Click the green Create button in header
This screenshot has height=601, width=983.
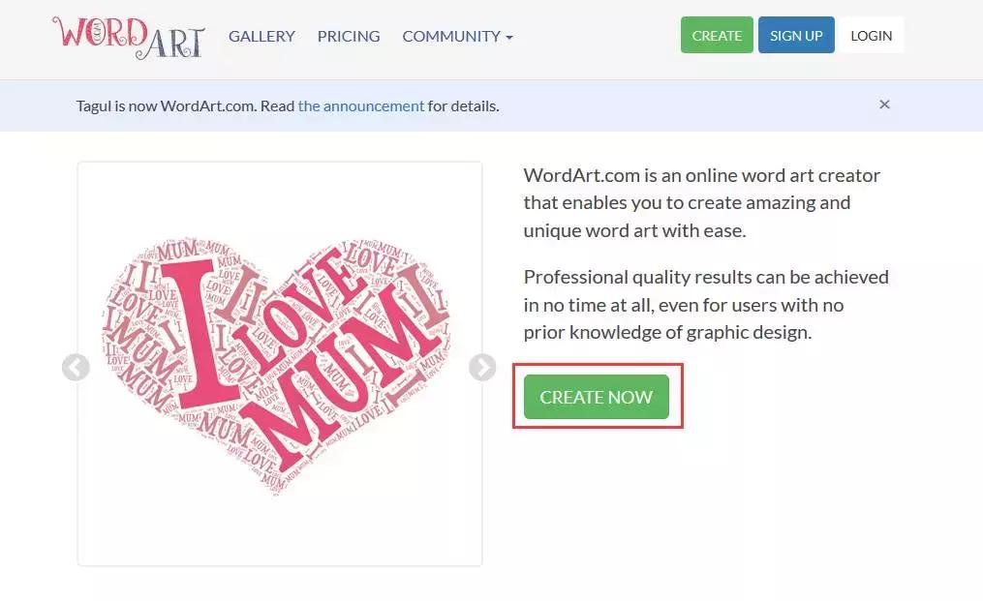[x=717, y=36]
